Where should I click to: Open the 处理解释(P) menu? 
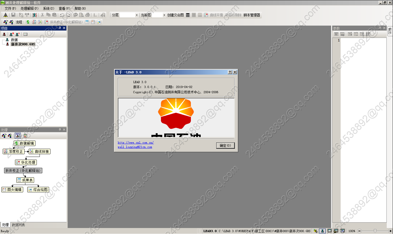(x=29, y=8)
